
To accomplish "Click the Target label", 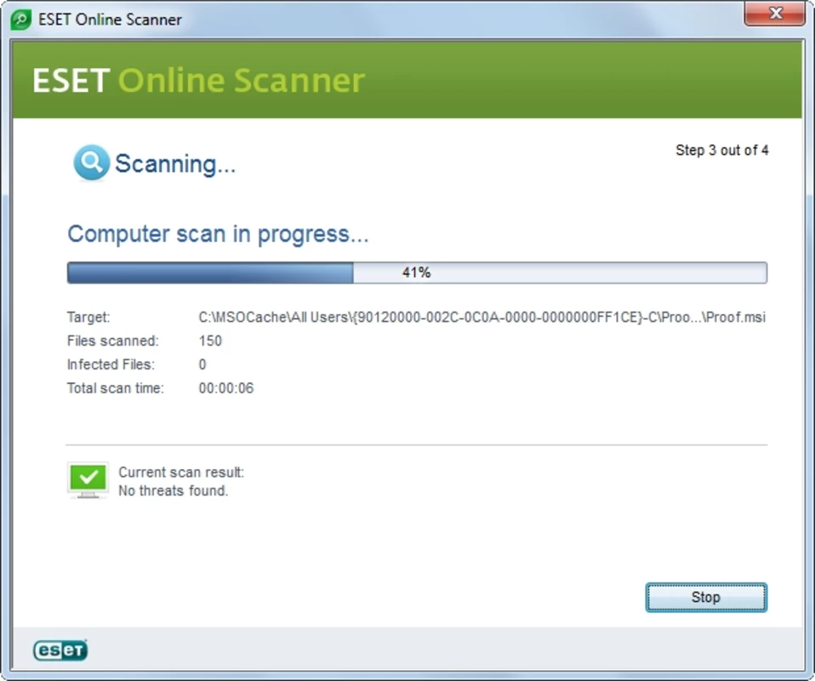I will tap(88, 318).
